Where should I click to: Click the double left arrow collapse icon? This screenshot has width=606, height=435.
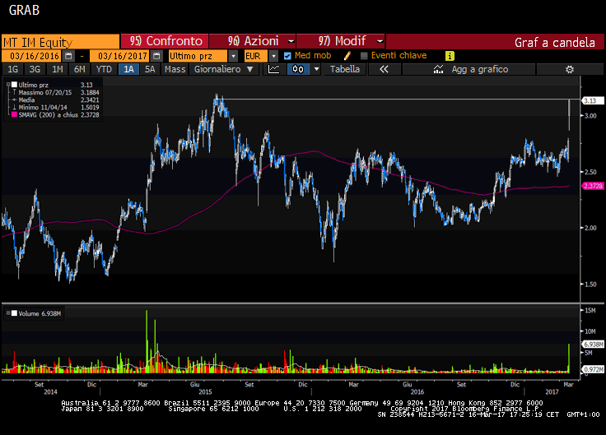pyautogui.click(x=384, y=70)
